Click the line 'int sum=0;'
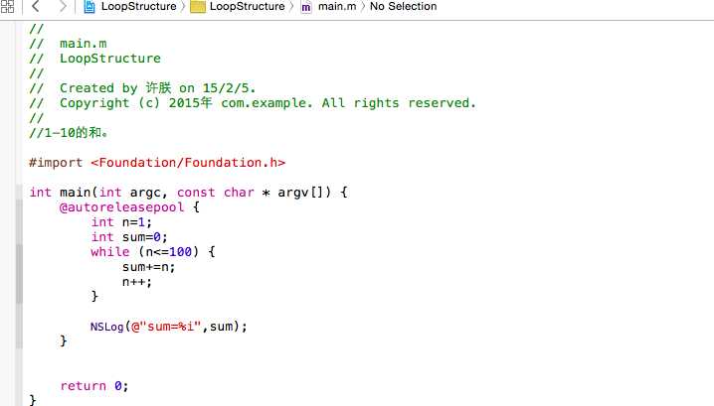Image resolution: width=714 pixels, height=406 pixels. click(129, 237)
